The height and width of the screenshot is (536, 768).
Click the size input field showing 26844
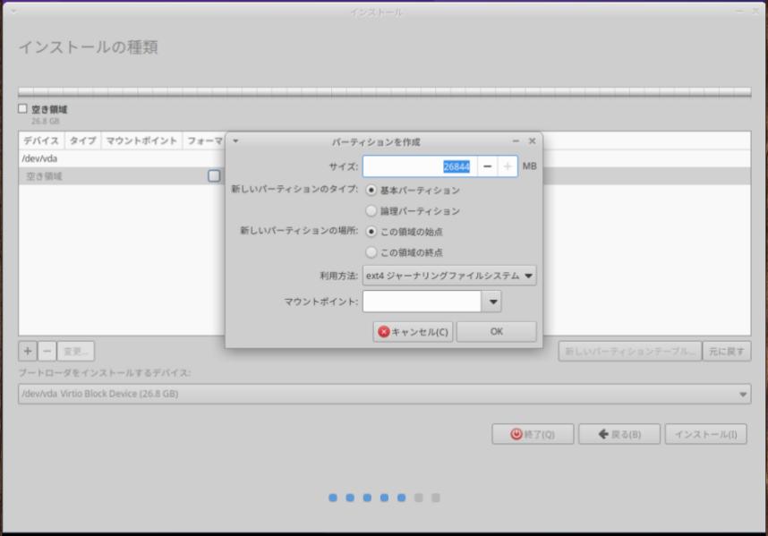pos(420,166)
